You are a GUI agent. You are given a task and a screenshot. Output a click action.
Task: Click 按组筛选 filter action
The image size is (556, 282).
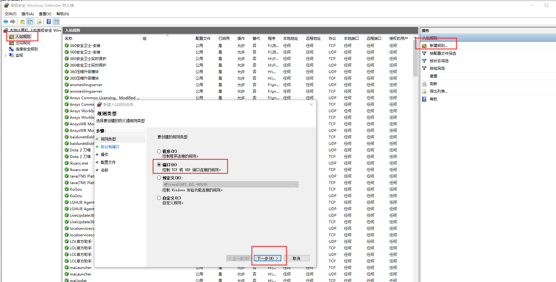coord(437,68)
